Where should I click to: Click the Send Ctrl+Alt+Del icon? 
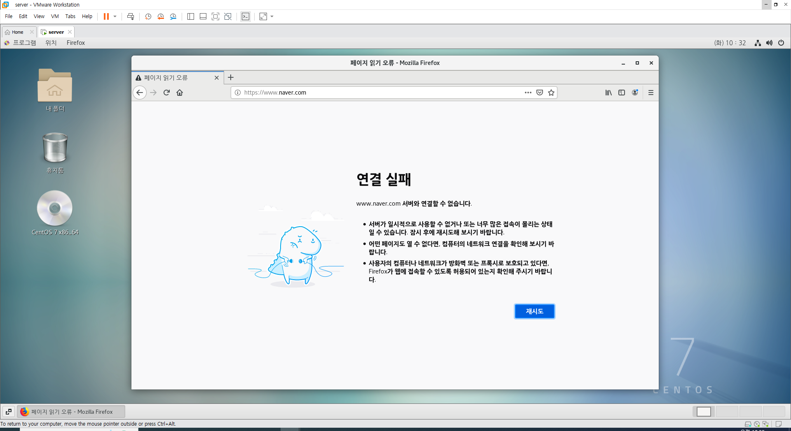coord(131,16)
